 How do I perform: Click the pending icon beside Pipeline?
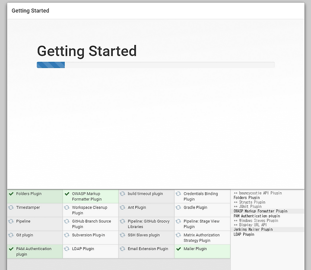tap(11, 221)
